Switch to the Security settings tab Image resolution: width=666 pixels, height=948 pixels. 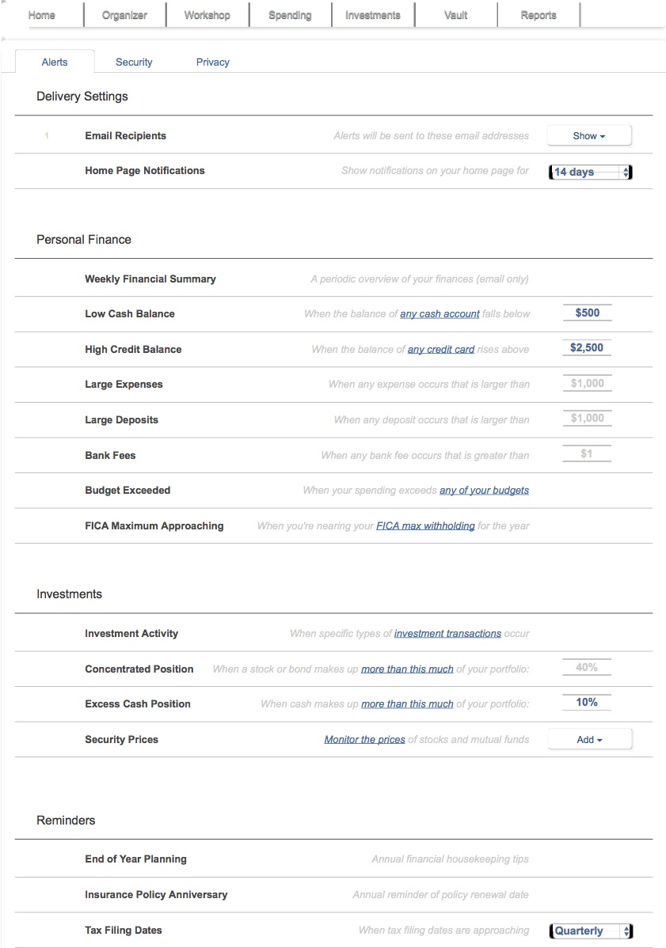point(134,62)
